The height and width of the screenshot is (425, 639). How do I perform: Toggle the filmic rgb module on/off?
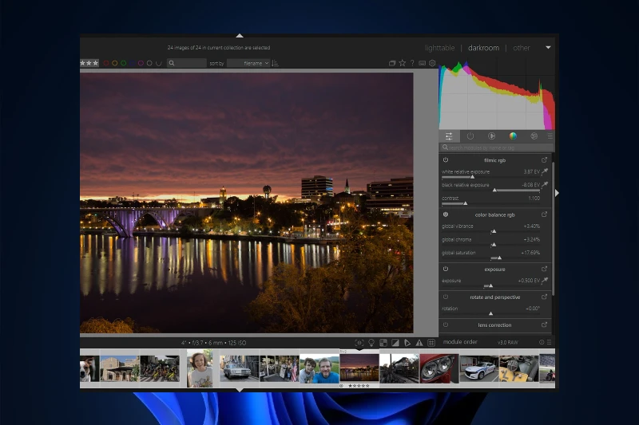pos(446,160)
